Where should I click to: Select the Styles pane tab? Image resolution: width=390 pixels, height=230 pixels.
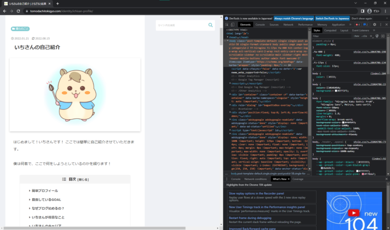(x=316, y=30)
